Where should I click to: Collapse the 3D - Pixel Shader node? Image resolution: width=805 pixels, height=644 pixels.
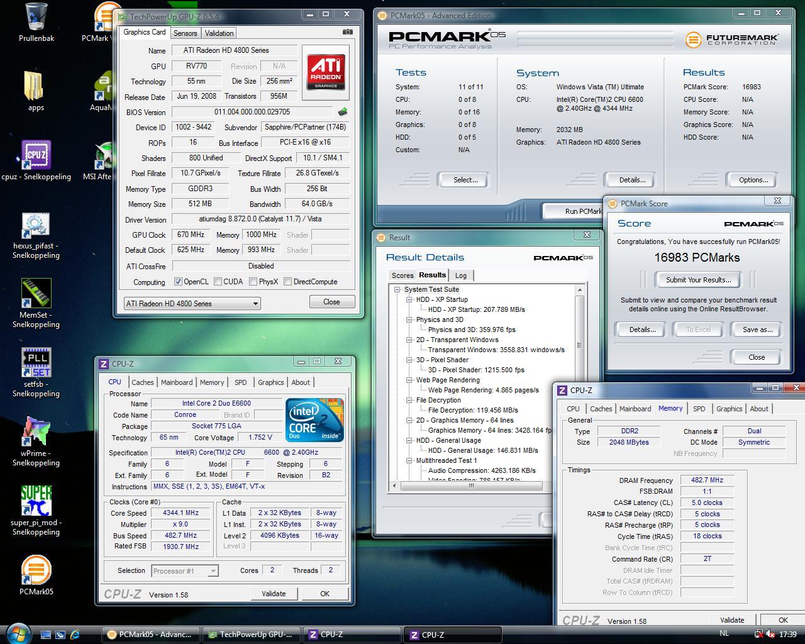point(409,360)
